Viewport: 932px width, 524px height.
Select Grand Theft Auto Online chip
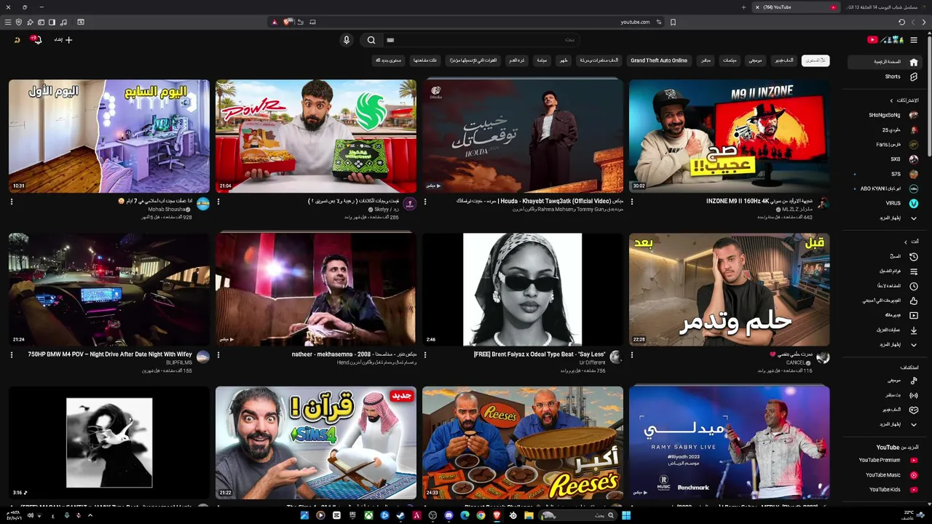[x=659, y=60]
